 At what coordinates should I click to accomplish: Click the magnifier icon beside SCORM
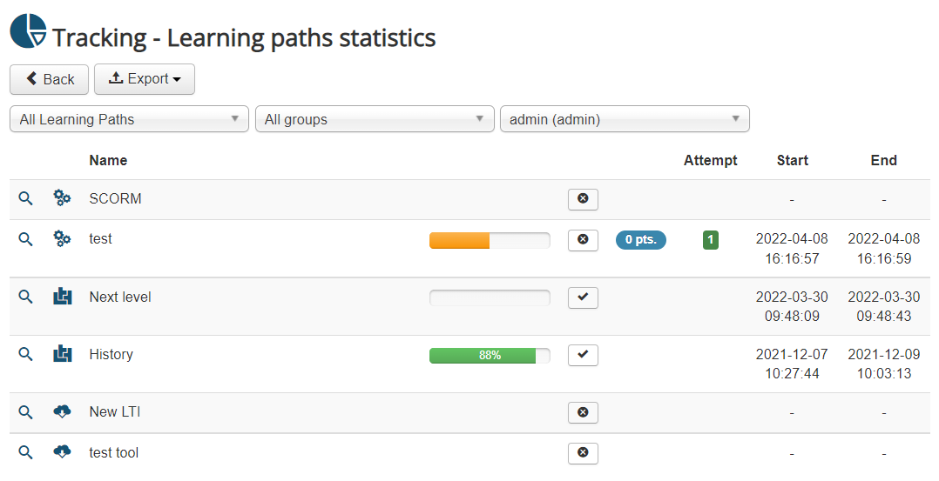[x=25, y=198]
